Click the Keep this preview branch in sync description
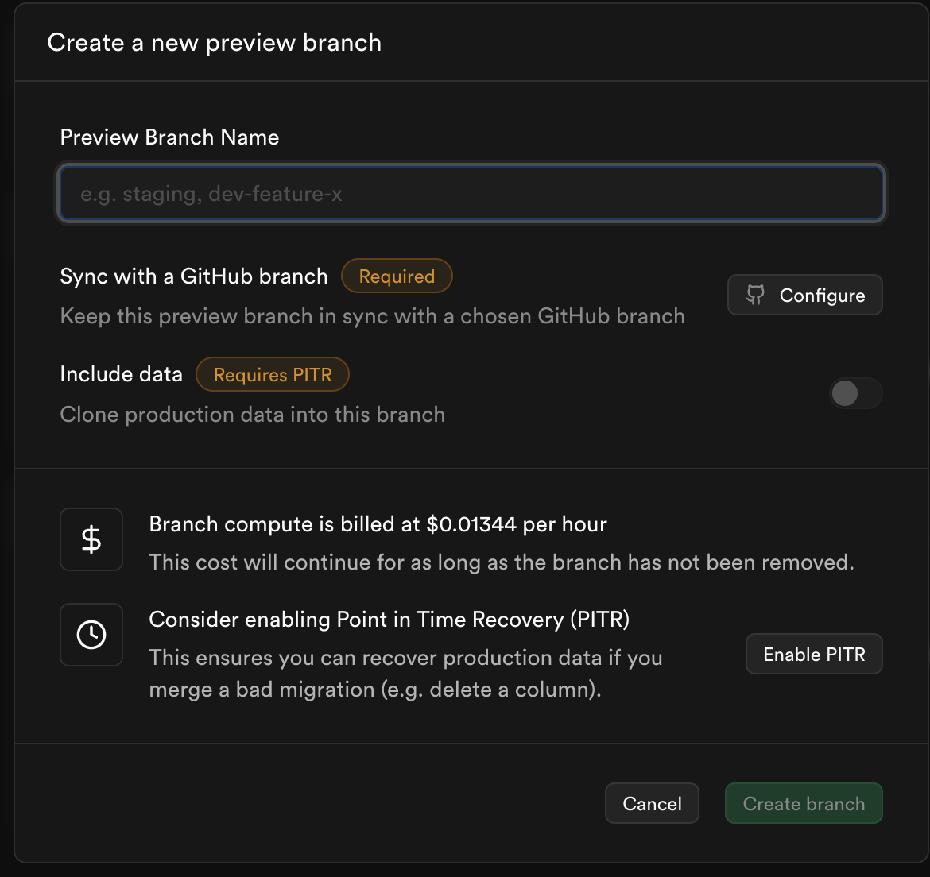 (x=372, y=316)
